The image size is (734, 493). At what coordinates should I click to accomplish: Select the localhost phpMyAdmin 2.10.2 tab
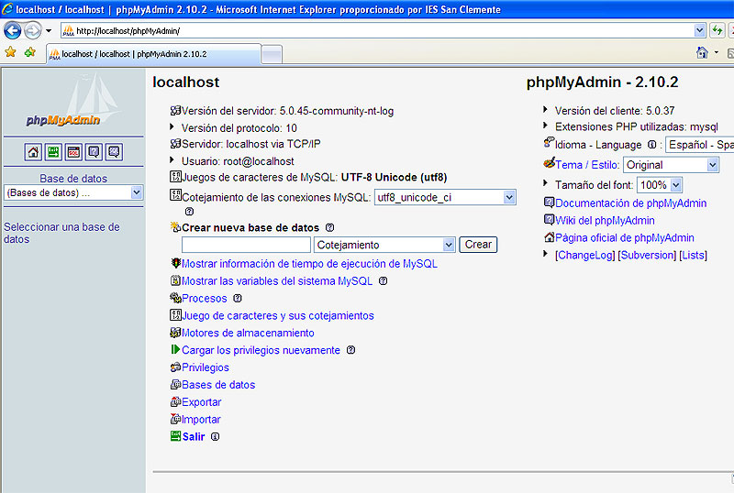(153, 54)
